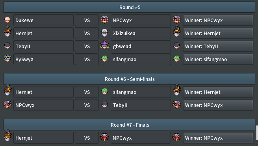Click NPCwyx's red mask avatar in Finals match
Image resolution: width=258 pixels, height=146 pixels.
click(104, 137)
